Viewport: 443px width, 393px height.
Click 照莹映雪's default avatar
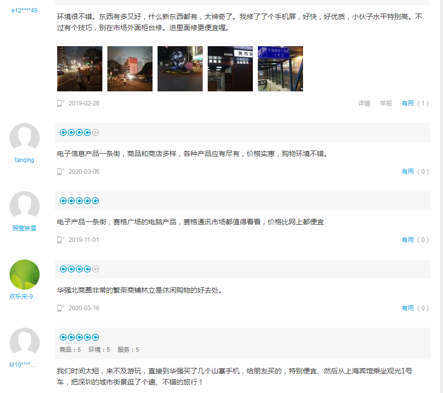(25, 206)
